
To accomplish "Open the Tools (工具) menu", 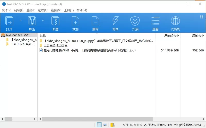I will [69, 10].
